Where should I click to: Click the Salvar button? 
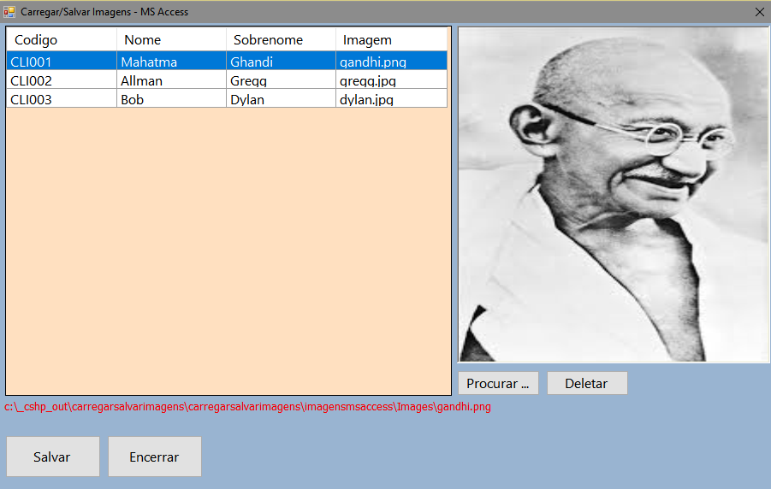[52, 457]
